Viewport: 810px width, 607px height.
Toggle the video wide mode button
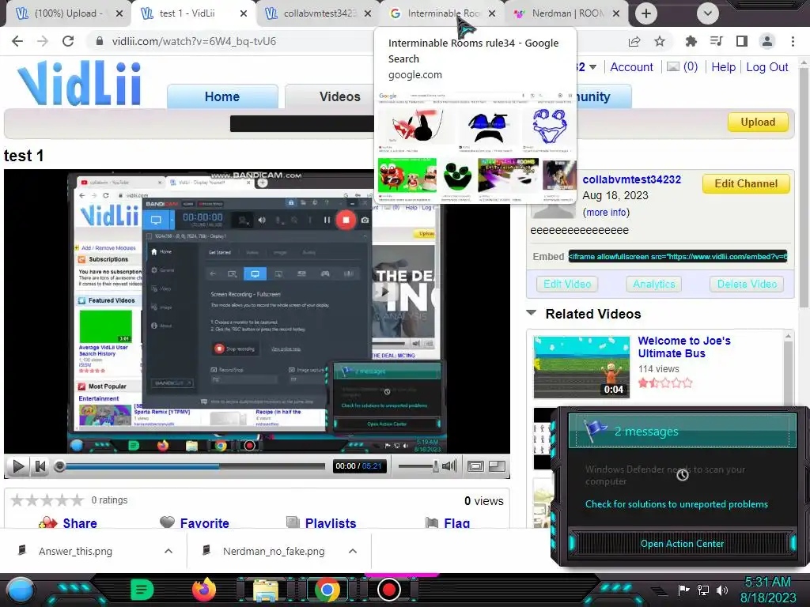(x=497, y=466)
